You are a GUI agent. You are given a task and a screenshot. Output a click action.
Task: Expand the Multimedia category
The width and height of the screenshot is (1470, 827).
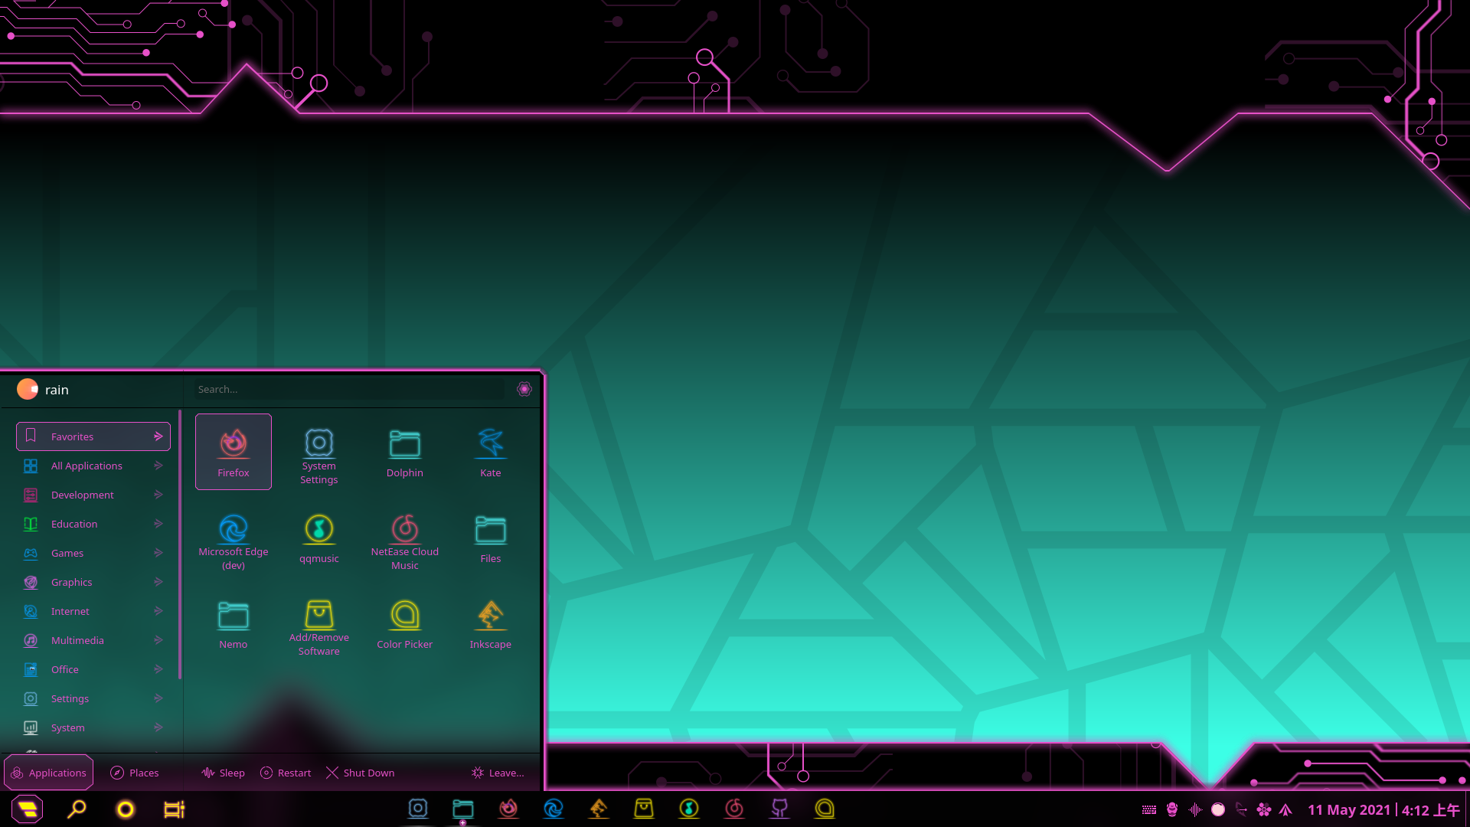tap(93, 640)
